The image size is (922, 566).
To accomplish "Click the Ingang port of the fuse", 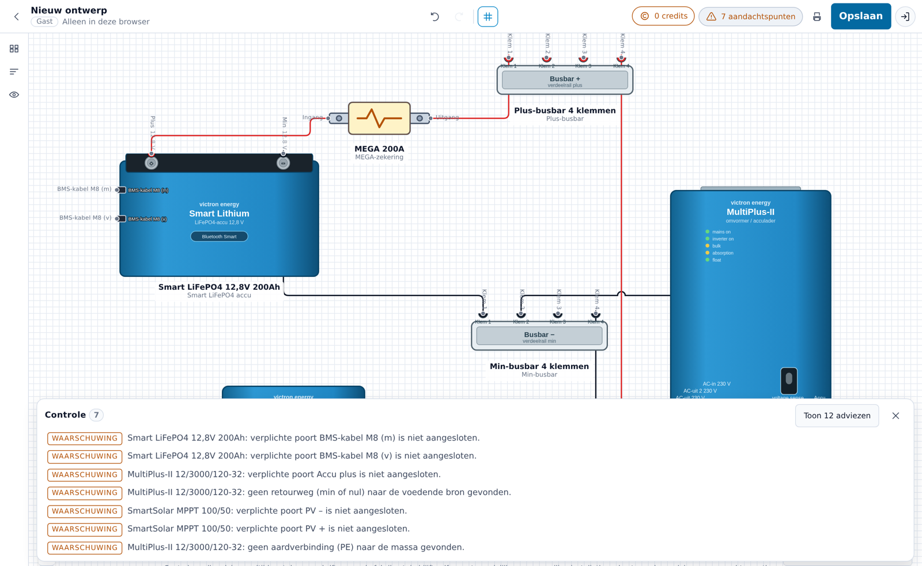I will [329, 118].
